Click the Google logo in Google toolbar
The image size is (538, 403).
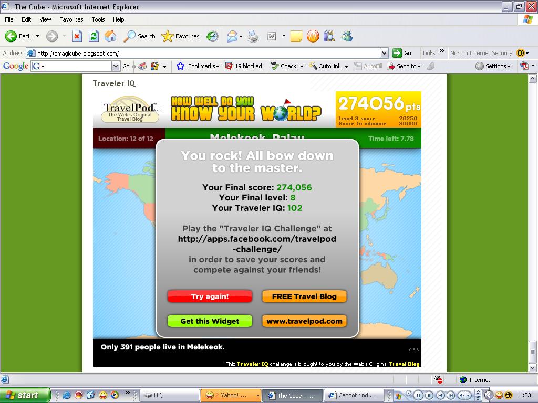click(15, 66)
